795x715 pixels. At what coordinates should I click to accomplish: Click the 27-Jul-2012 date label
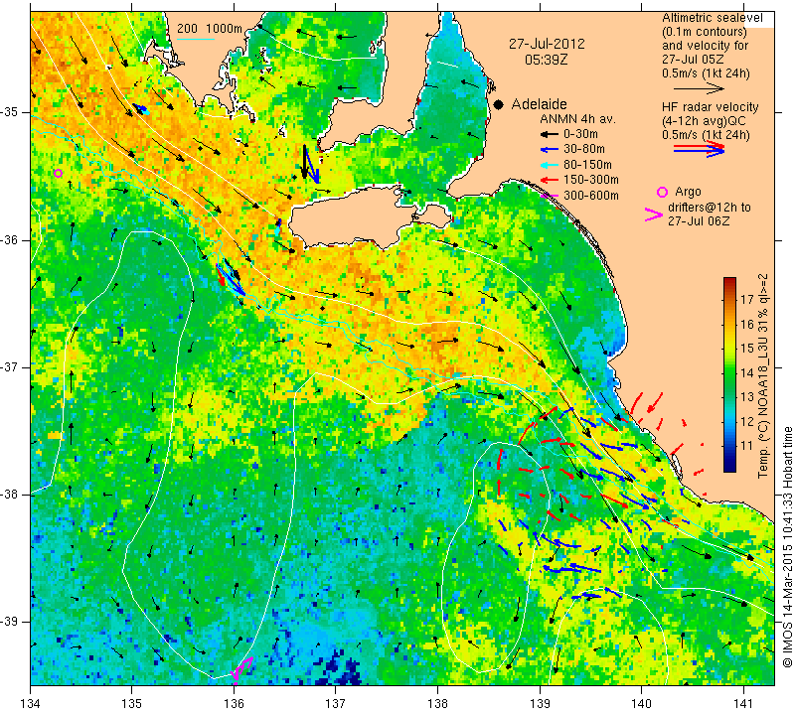coord(547,44)
